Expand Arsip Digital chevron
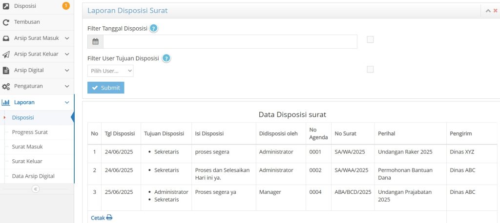 tap(66, 70)
